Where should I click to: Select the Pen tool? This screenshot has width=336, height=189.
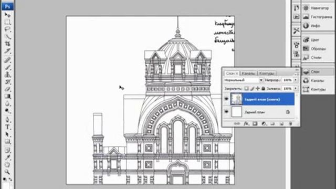point(8,120)
